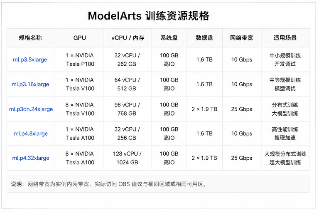Click the 25 Gbps cell in ml.p4.32xlarge row
This screenshot has width=319, height=213.
coord(242,158)
